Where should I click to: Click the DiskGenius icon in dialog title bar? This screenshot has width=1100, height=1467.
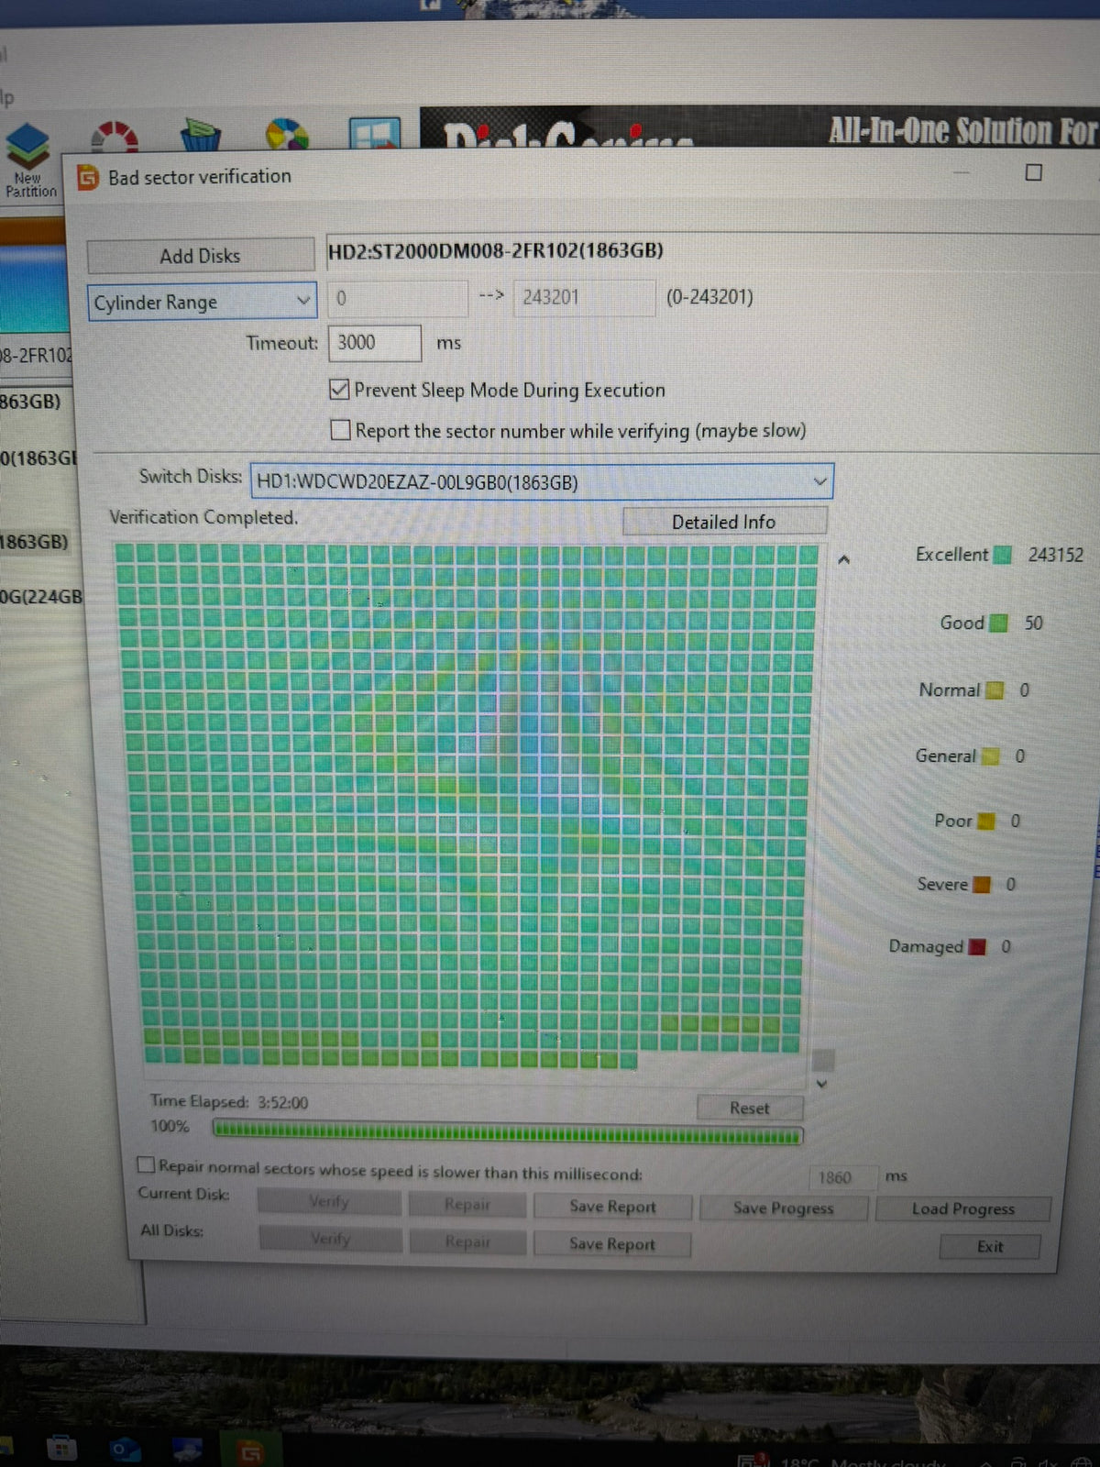coord(88,177)
